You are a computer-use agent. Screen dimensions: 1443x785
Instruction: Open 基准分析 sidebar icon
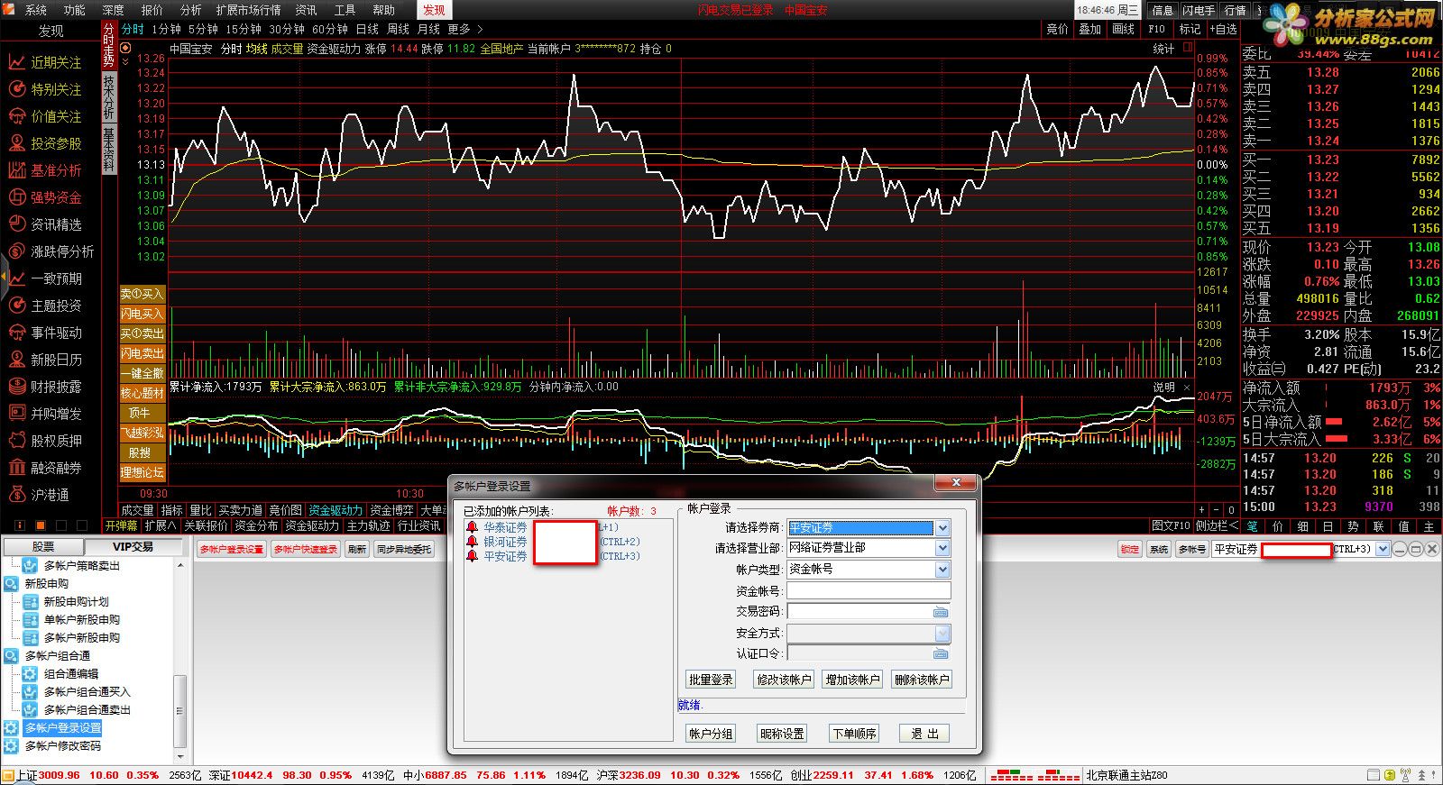pos(16,170)
